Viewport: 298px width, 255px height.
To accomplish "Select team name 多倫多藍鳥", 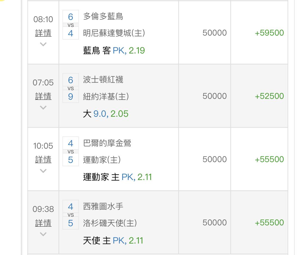I will 103,17.
